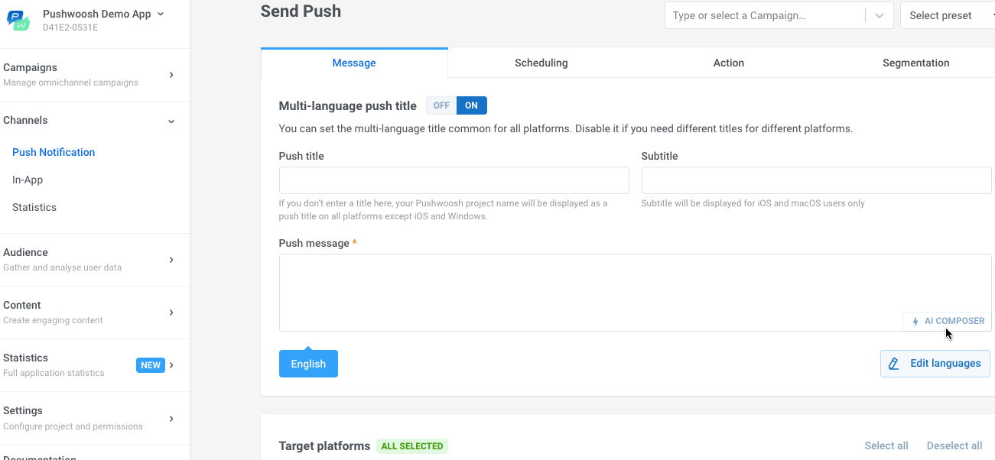Expand the Campaigns sidebar section

click(x=171, y=75)
